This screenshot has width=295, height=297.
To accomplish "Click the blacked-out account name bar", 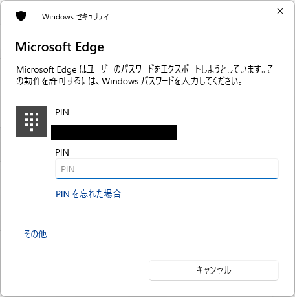I will pyautogui.click(x=114, y=132).
